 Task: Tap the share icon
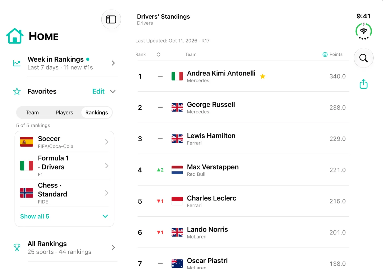(x=363, y=84)
